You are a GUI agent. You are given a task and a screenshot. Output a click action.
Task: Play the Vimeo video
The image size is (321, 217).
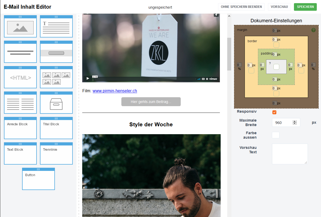(x=88, y=79)
